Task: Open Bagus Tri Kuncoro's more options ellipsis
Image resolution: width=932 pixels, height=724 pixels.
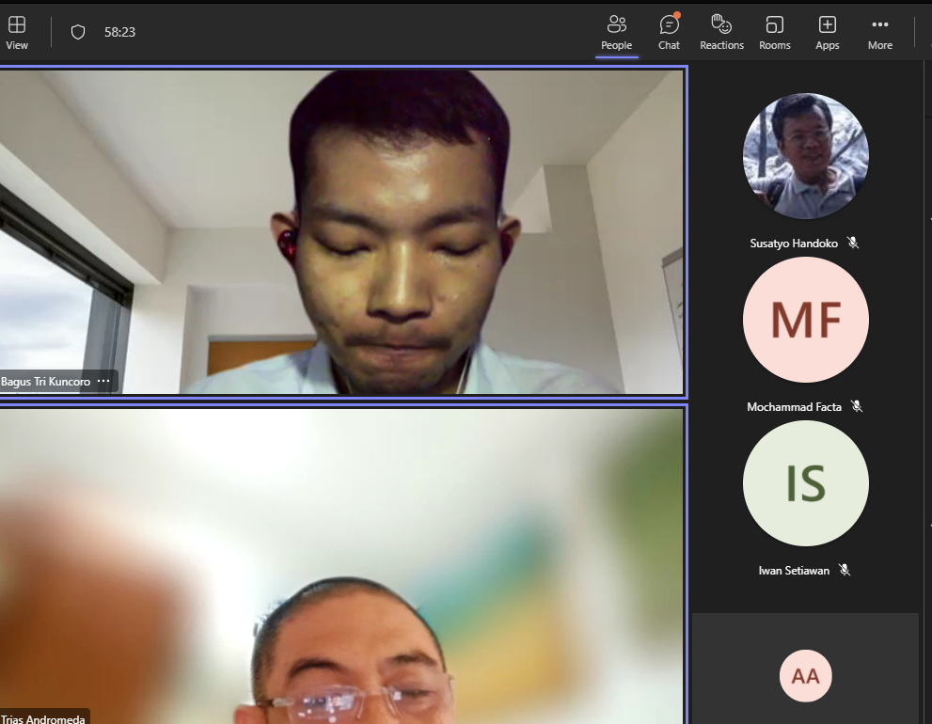Action: [103, 382]
